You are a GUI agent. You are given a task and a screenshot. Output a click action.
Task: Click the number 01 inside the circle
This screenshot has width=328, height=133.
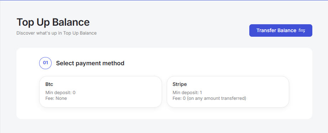(x=45, y=63)
